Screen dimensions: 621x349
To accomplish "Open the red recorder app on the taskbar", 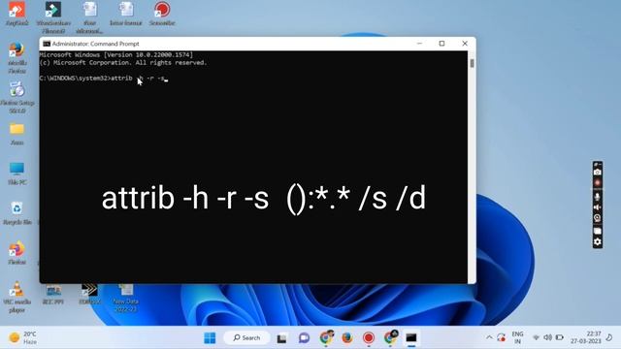I will click(369, 338).
